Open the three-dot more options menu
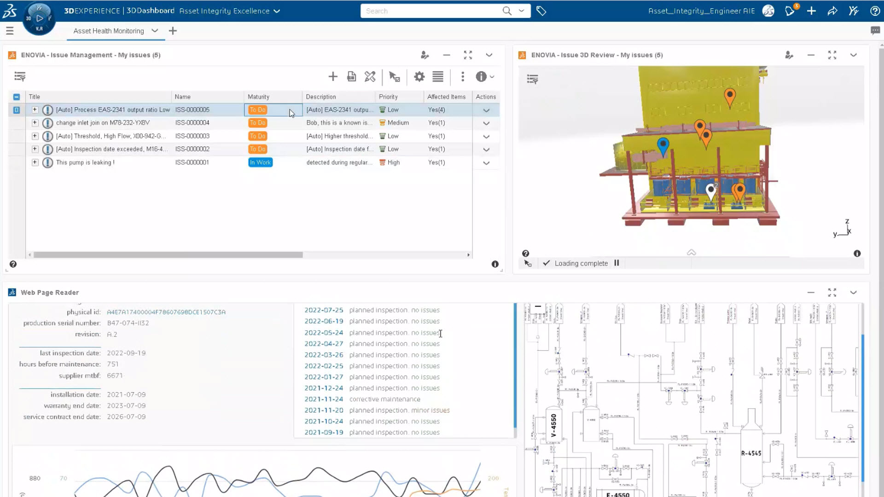The width and height of the screenshot is (884, 497). tap(462, 77)
